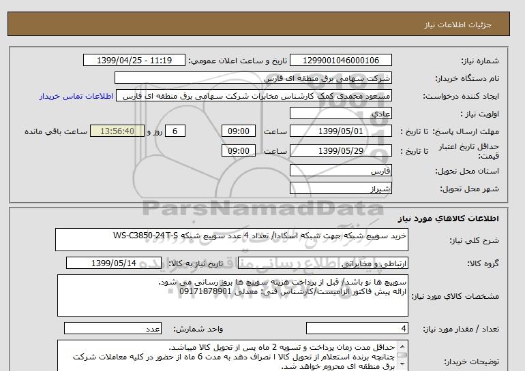525x371 pixels.
Task: Click goods specifications text area
Action: pos(232,295)
